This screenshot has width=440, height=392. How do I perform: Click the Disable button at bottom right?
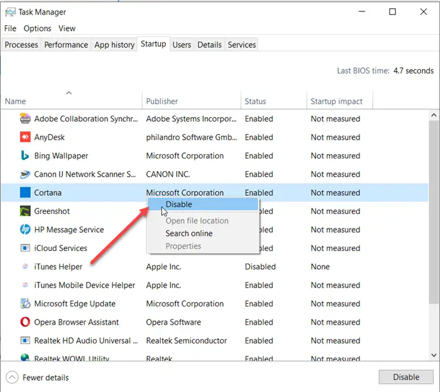point(406,377)
